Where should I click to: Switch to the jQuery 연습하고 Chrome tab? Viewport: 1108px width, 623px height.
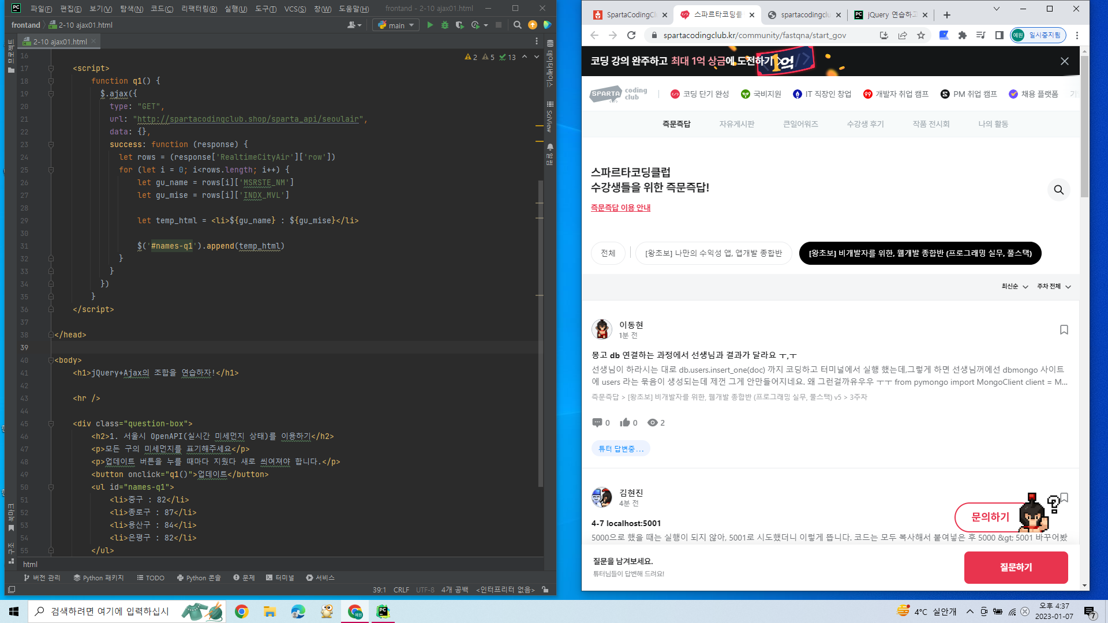891,15
